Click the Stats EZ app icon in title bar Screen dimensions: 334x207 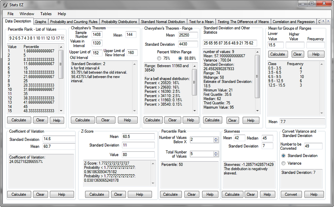pyautogui.click(x=5, y=4)
